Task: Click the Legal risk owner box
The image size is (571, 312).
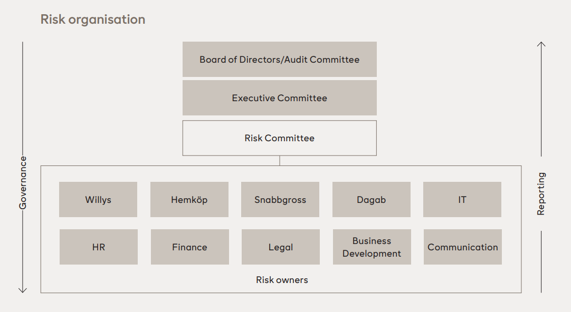Action: click(x=281, y=247)
